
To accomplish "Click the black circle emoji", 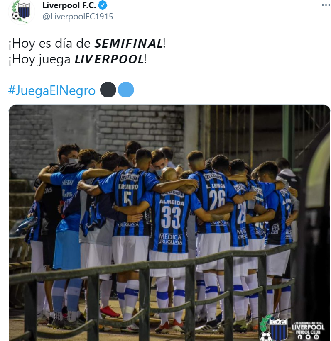I will click(x=108, y=90).
